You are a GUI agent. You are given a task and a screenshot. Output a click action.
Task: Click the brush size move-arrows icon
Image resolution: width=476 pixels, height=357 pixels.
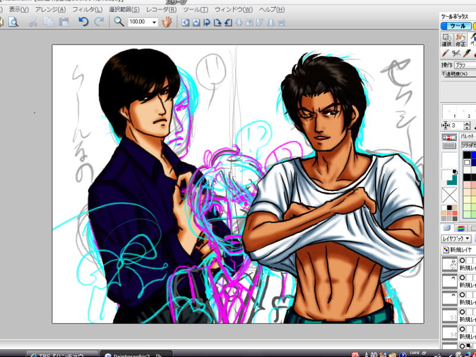pyautogui.click(x=445, y=126)
